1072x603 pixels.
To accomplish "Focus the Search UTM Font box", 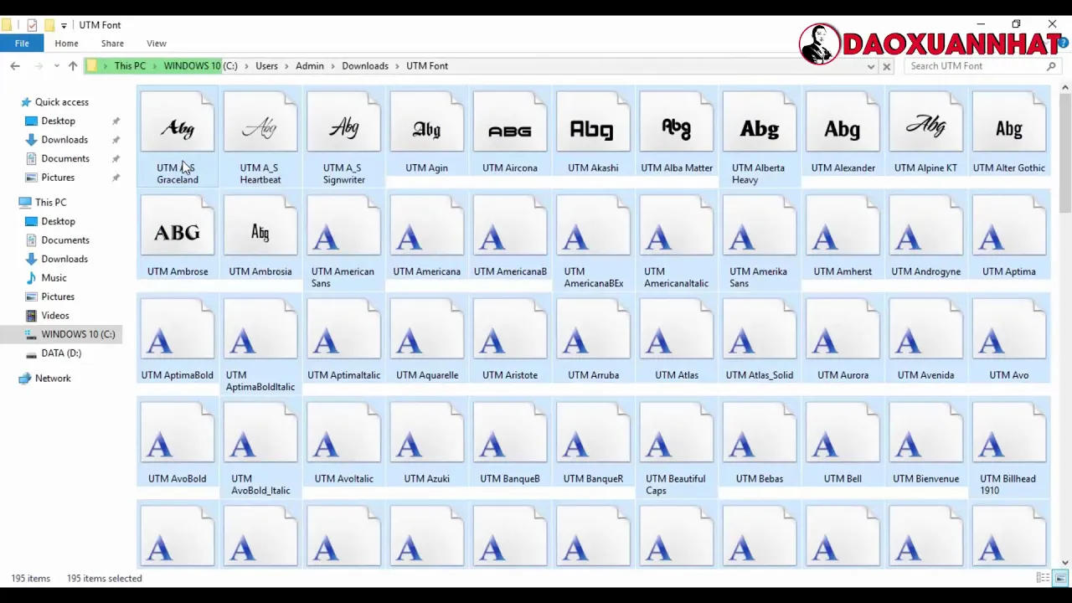I will [983, 66].
